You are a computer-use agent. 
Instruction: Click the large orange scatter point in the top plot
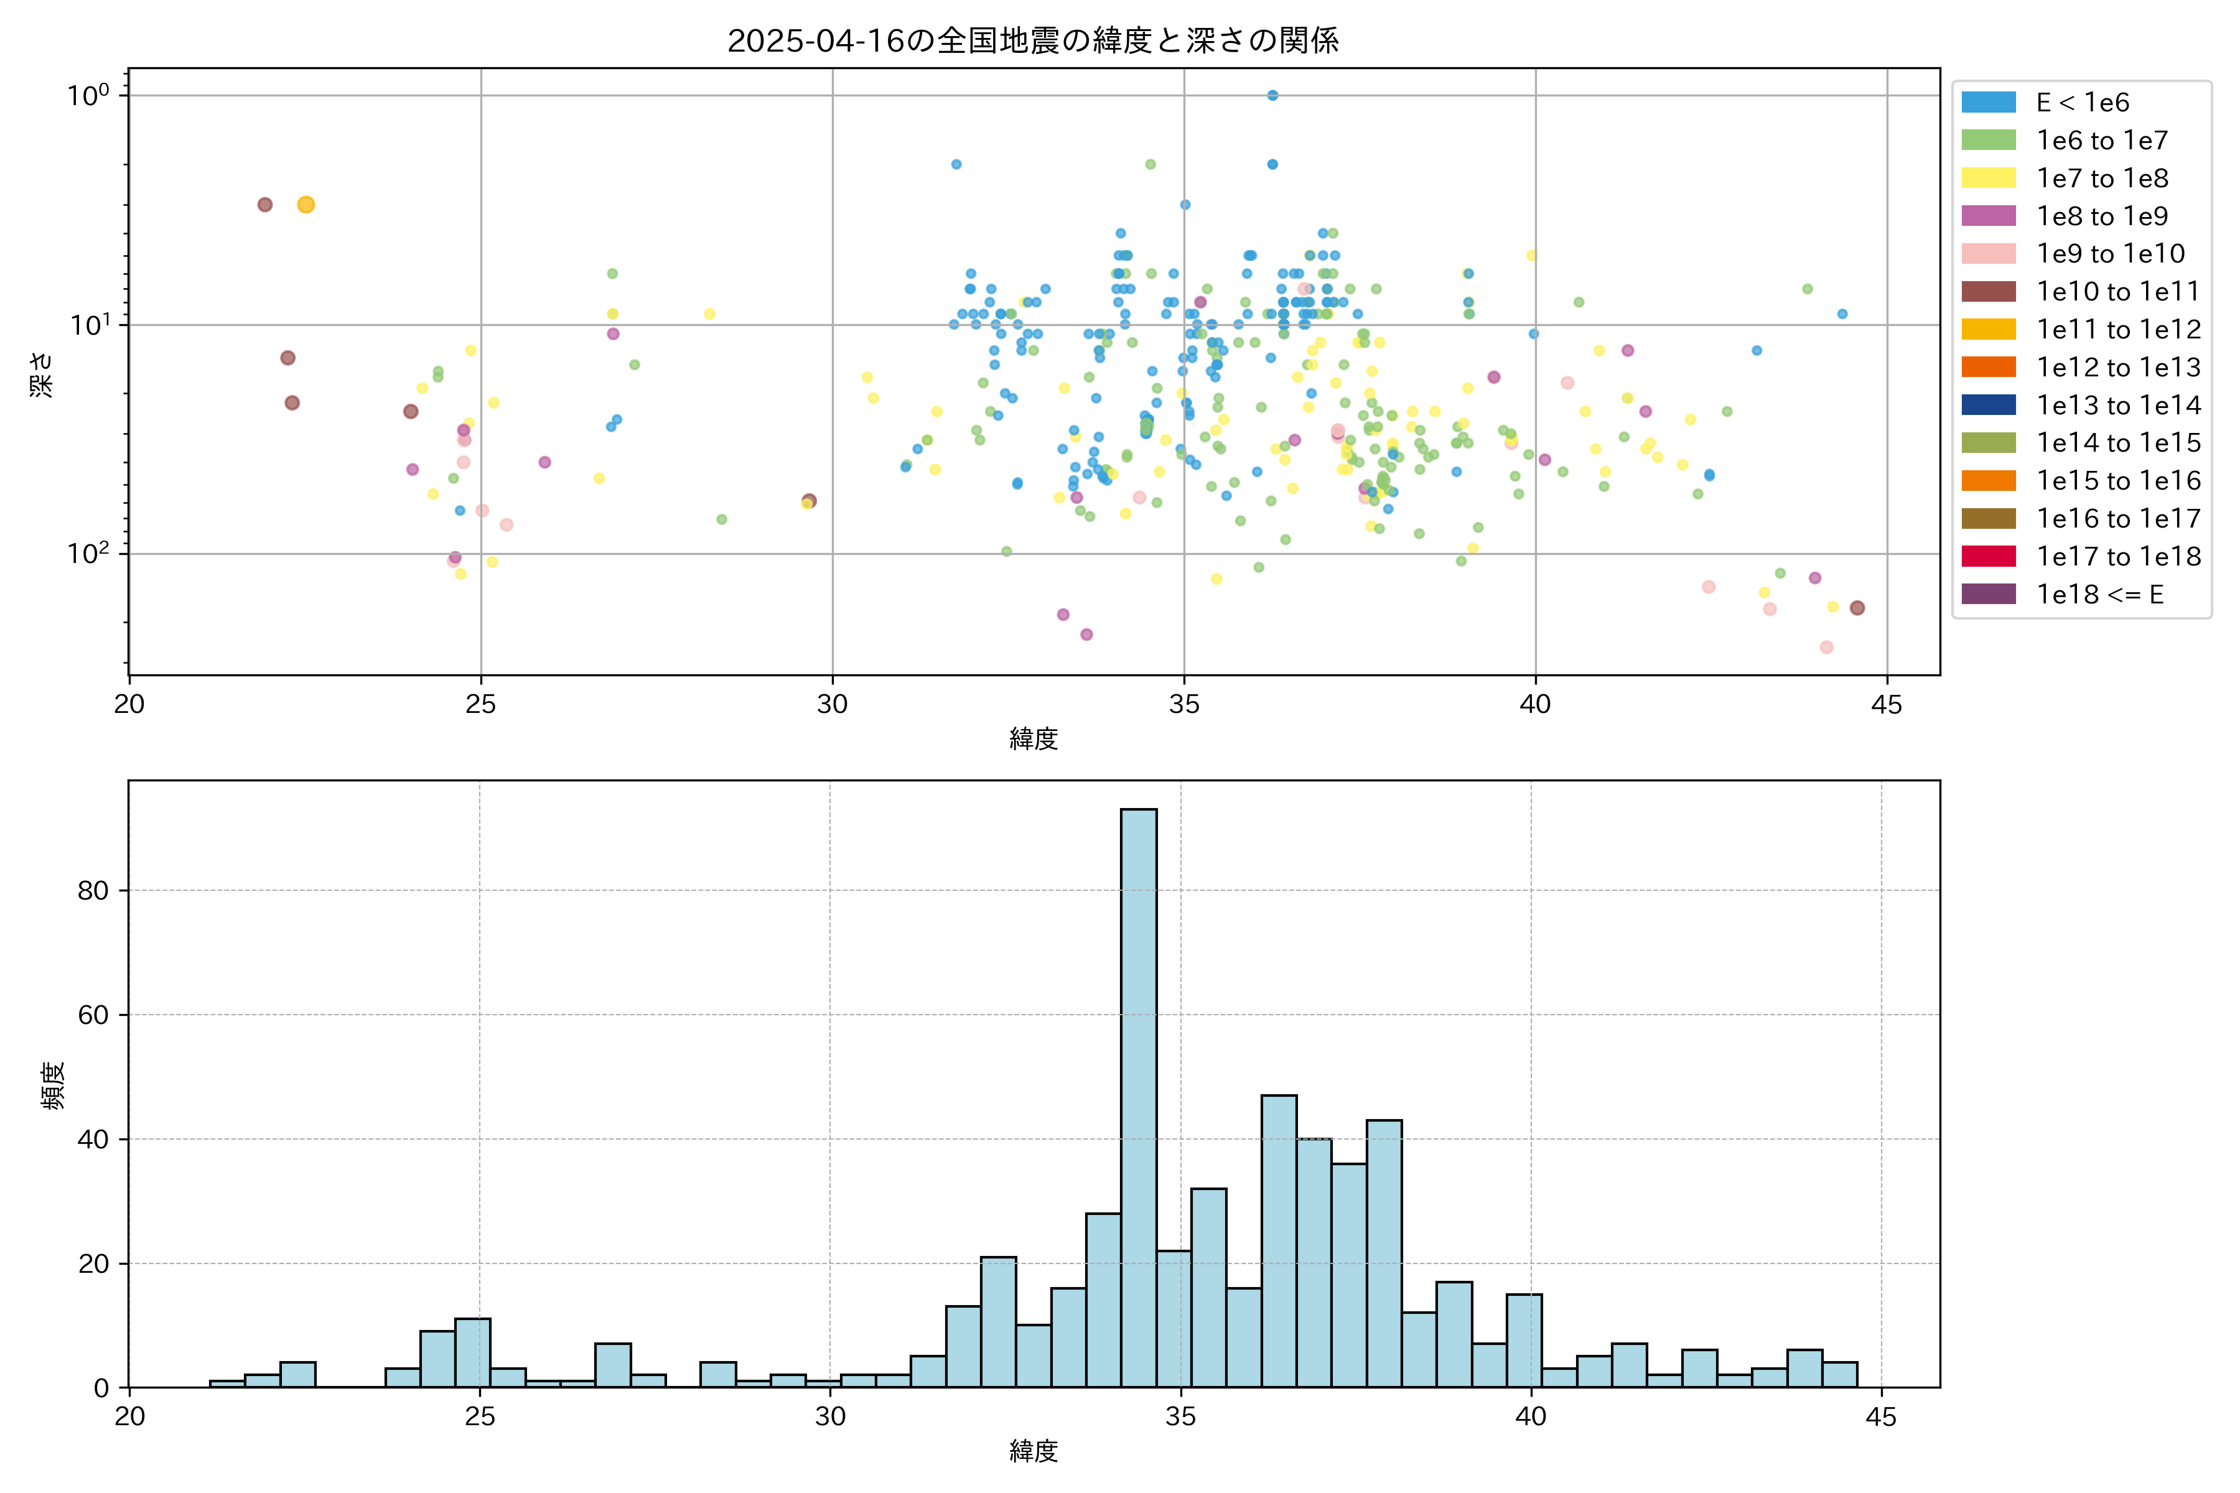pos(306,205)
